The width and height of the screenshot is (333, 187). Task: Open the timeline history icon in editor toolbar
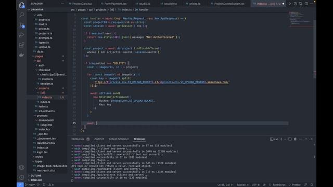click(x=295, y=4)
